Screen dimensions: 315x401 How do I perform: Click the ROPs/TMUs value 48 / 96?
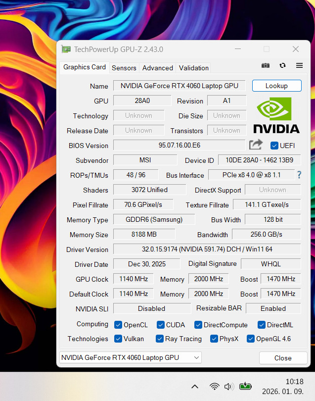tap(136, 175)
